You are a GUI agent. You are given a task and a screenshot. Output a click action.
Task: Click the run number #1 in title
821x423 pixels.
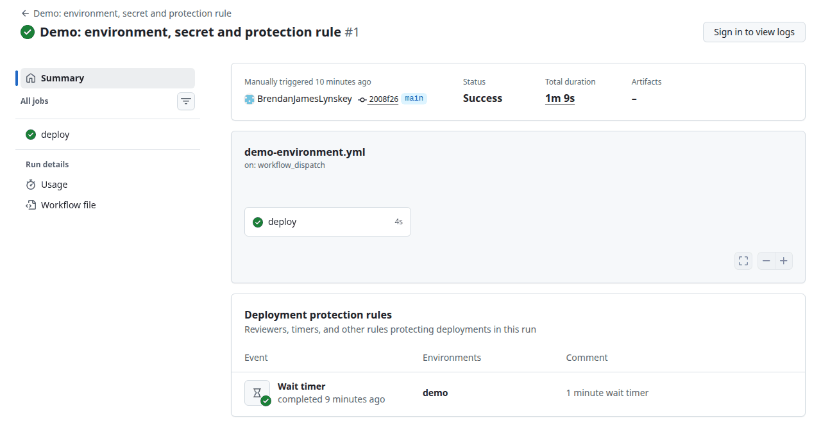pos(352,32)
